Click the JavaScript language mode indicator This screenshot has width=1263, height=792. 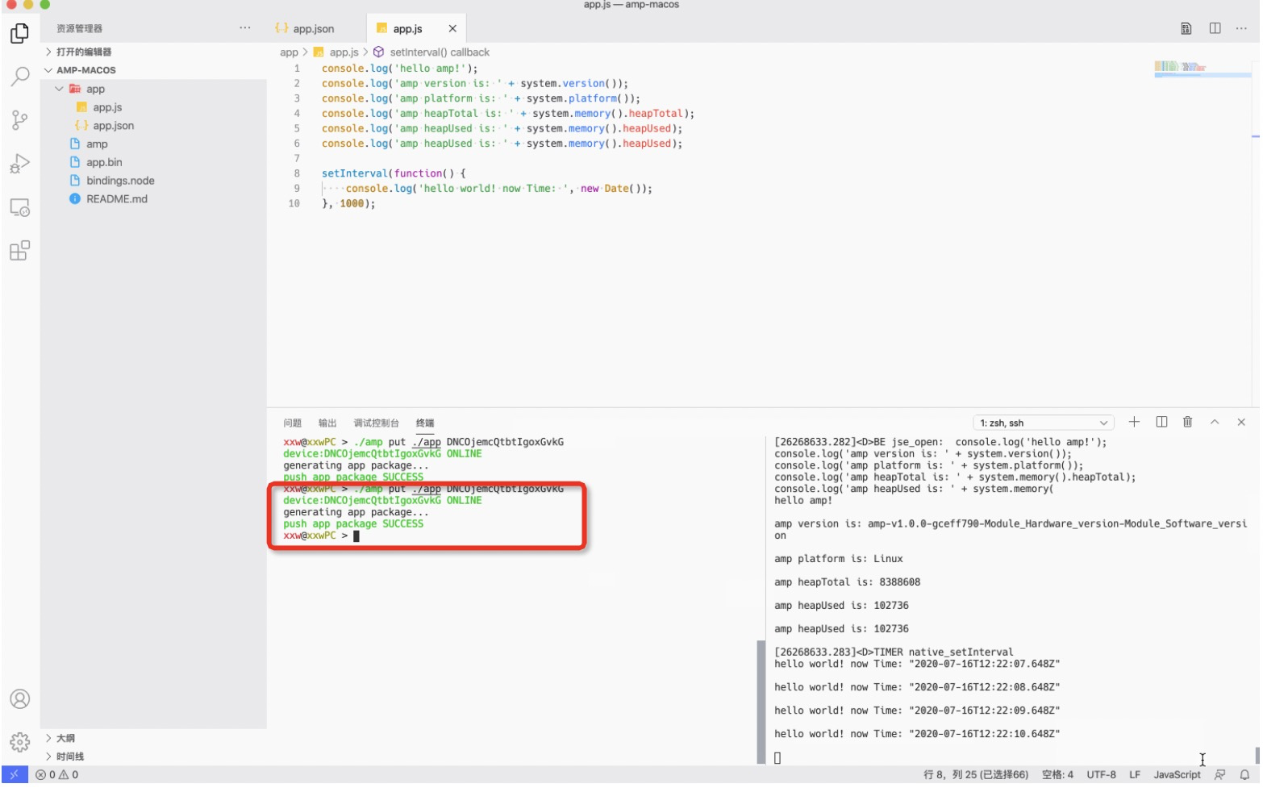[1179, 773]
